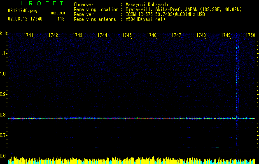Image resolution: width=259 pixels, height=164 pixels.
Task: Click the meteor count value 119
Action: [x=61, y=19]
